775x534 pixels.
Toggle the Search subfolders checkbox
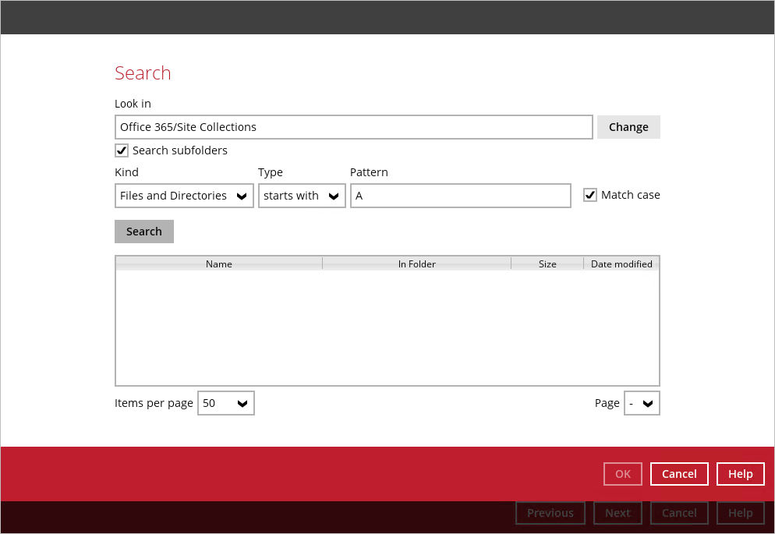(122, 150)
